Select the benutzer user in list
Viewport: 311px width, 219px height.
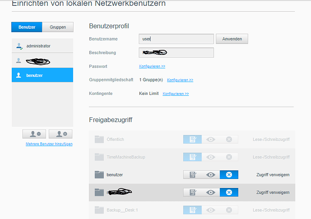(42, 75)
